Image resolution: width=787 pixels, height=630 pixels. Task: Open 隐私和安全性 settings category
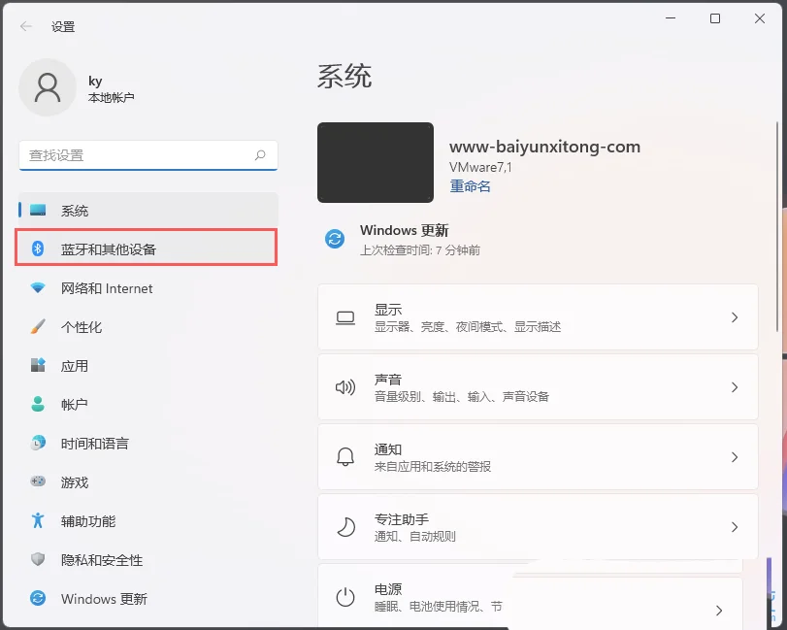[148, 560]
